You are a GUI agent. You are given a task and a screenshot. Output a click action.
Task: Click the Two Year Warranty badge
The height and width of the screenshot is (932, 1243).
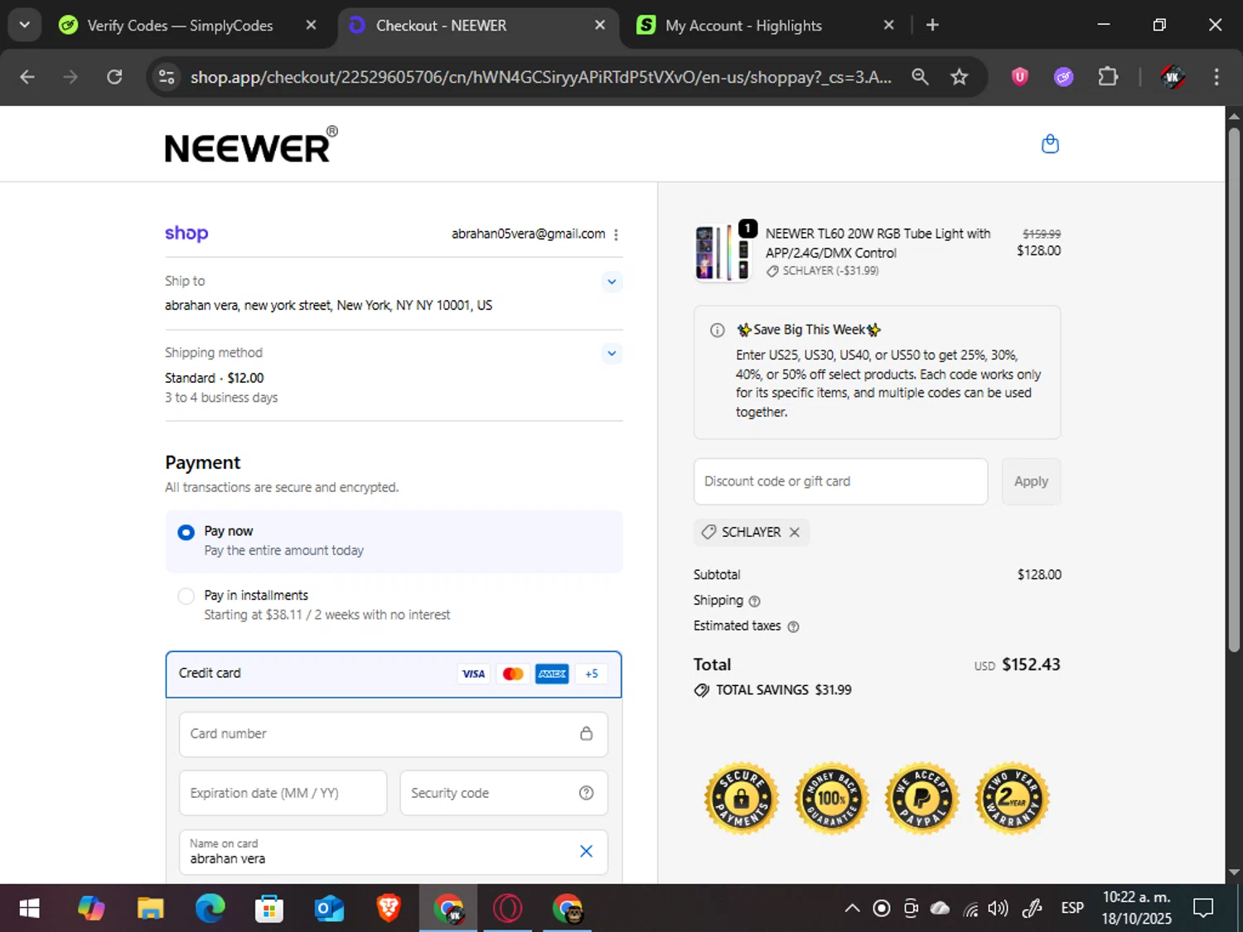click(x=1012, y=799)
